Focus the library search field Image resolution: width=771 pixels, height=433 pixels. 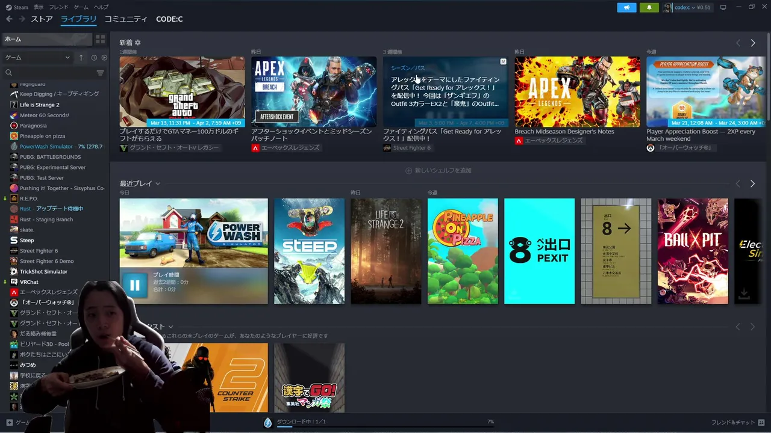pyautogui.click(x=48, y=73)
